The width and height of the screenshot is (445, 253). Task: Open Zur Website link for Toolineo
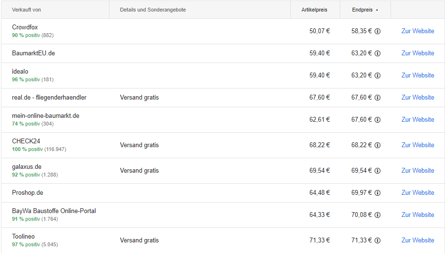418,240
